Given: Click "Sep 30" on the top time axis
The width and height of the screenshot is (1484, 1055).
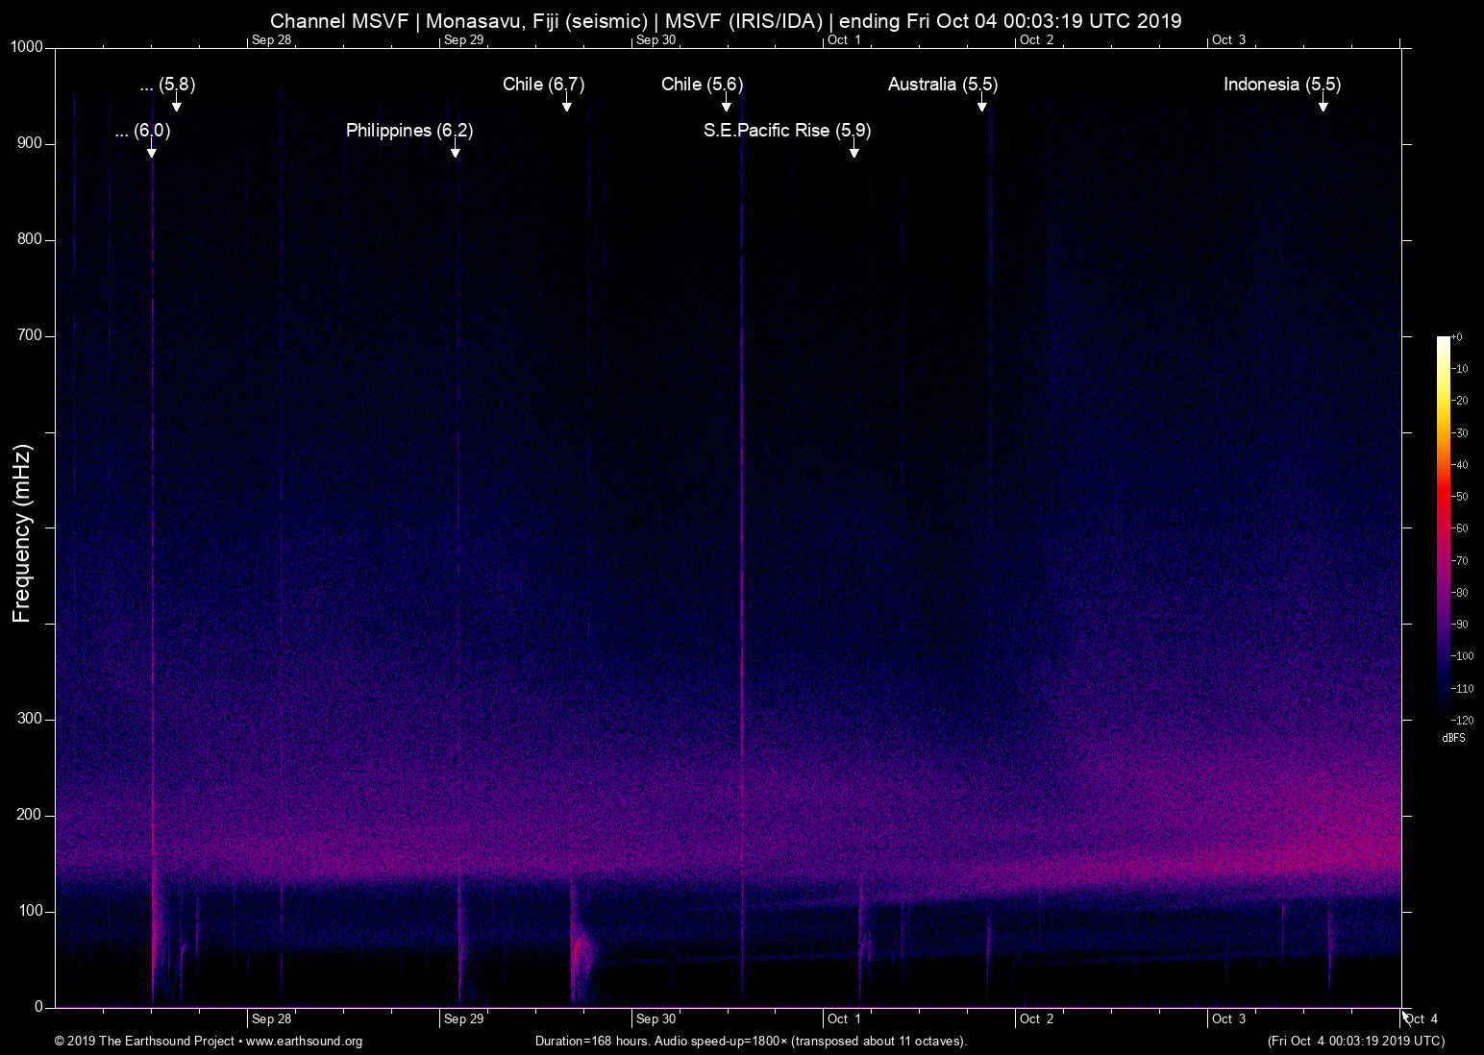Looking at the screenshot, I should pyautogui.click(x=655, y=39).
